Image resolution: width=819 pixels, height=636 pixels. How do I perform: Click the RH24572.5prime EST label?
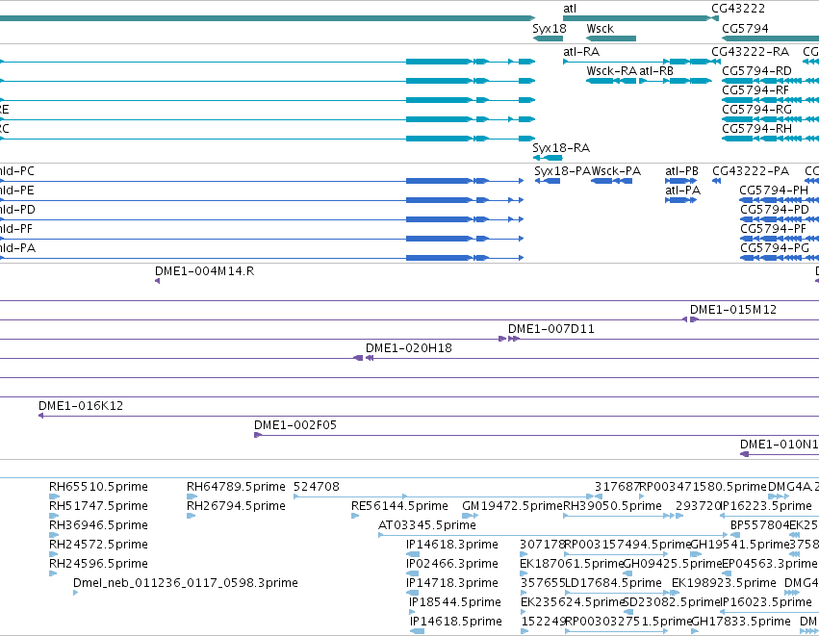click(98, 546)
